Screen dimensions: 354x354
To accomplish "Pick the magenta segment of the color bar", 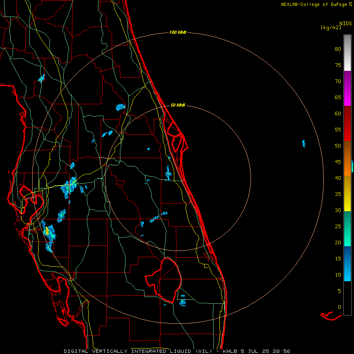I will click(347, 88).
